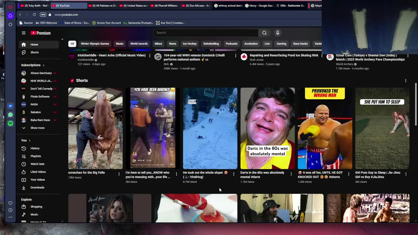The width and height of the screenshot is (418, 235).
Task: Expand the You section chevron
Action: pos(30,141)
